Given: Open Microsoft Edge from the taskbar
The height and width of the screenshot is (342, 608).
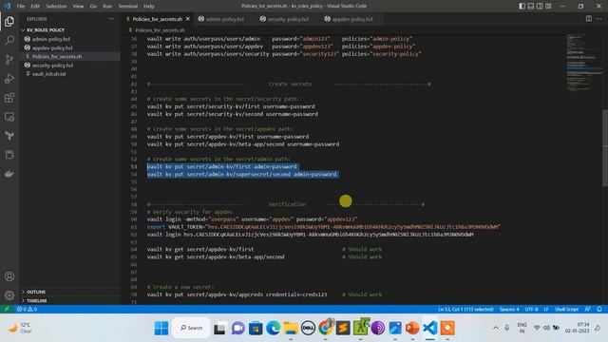Looking at the screenshot, I should pyautogui.click(x=273, y=328).
